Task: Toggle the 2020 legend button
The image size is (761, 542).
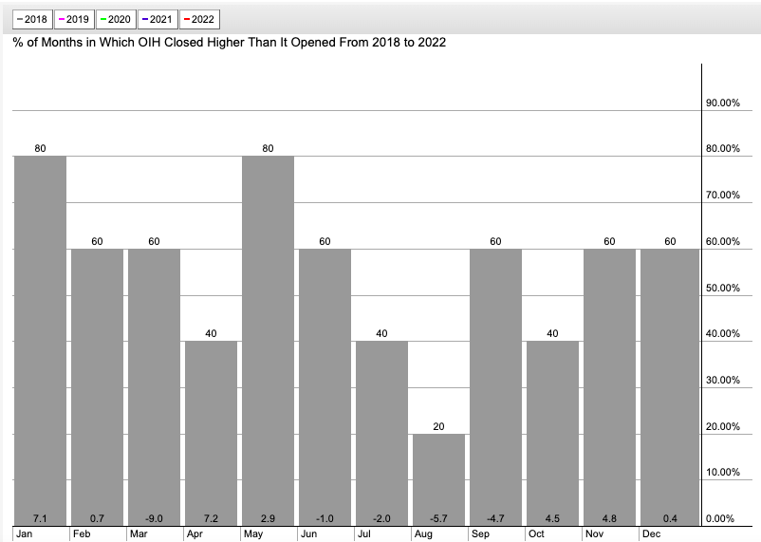Action: (116, 19)
